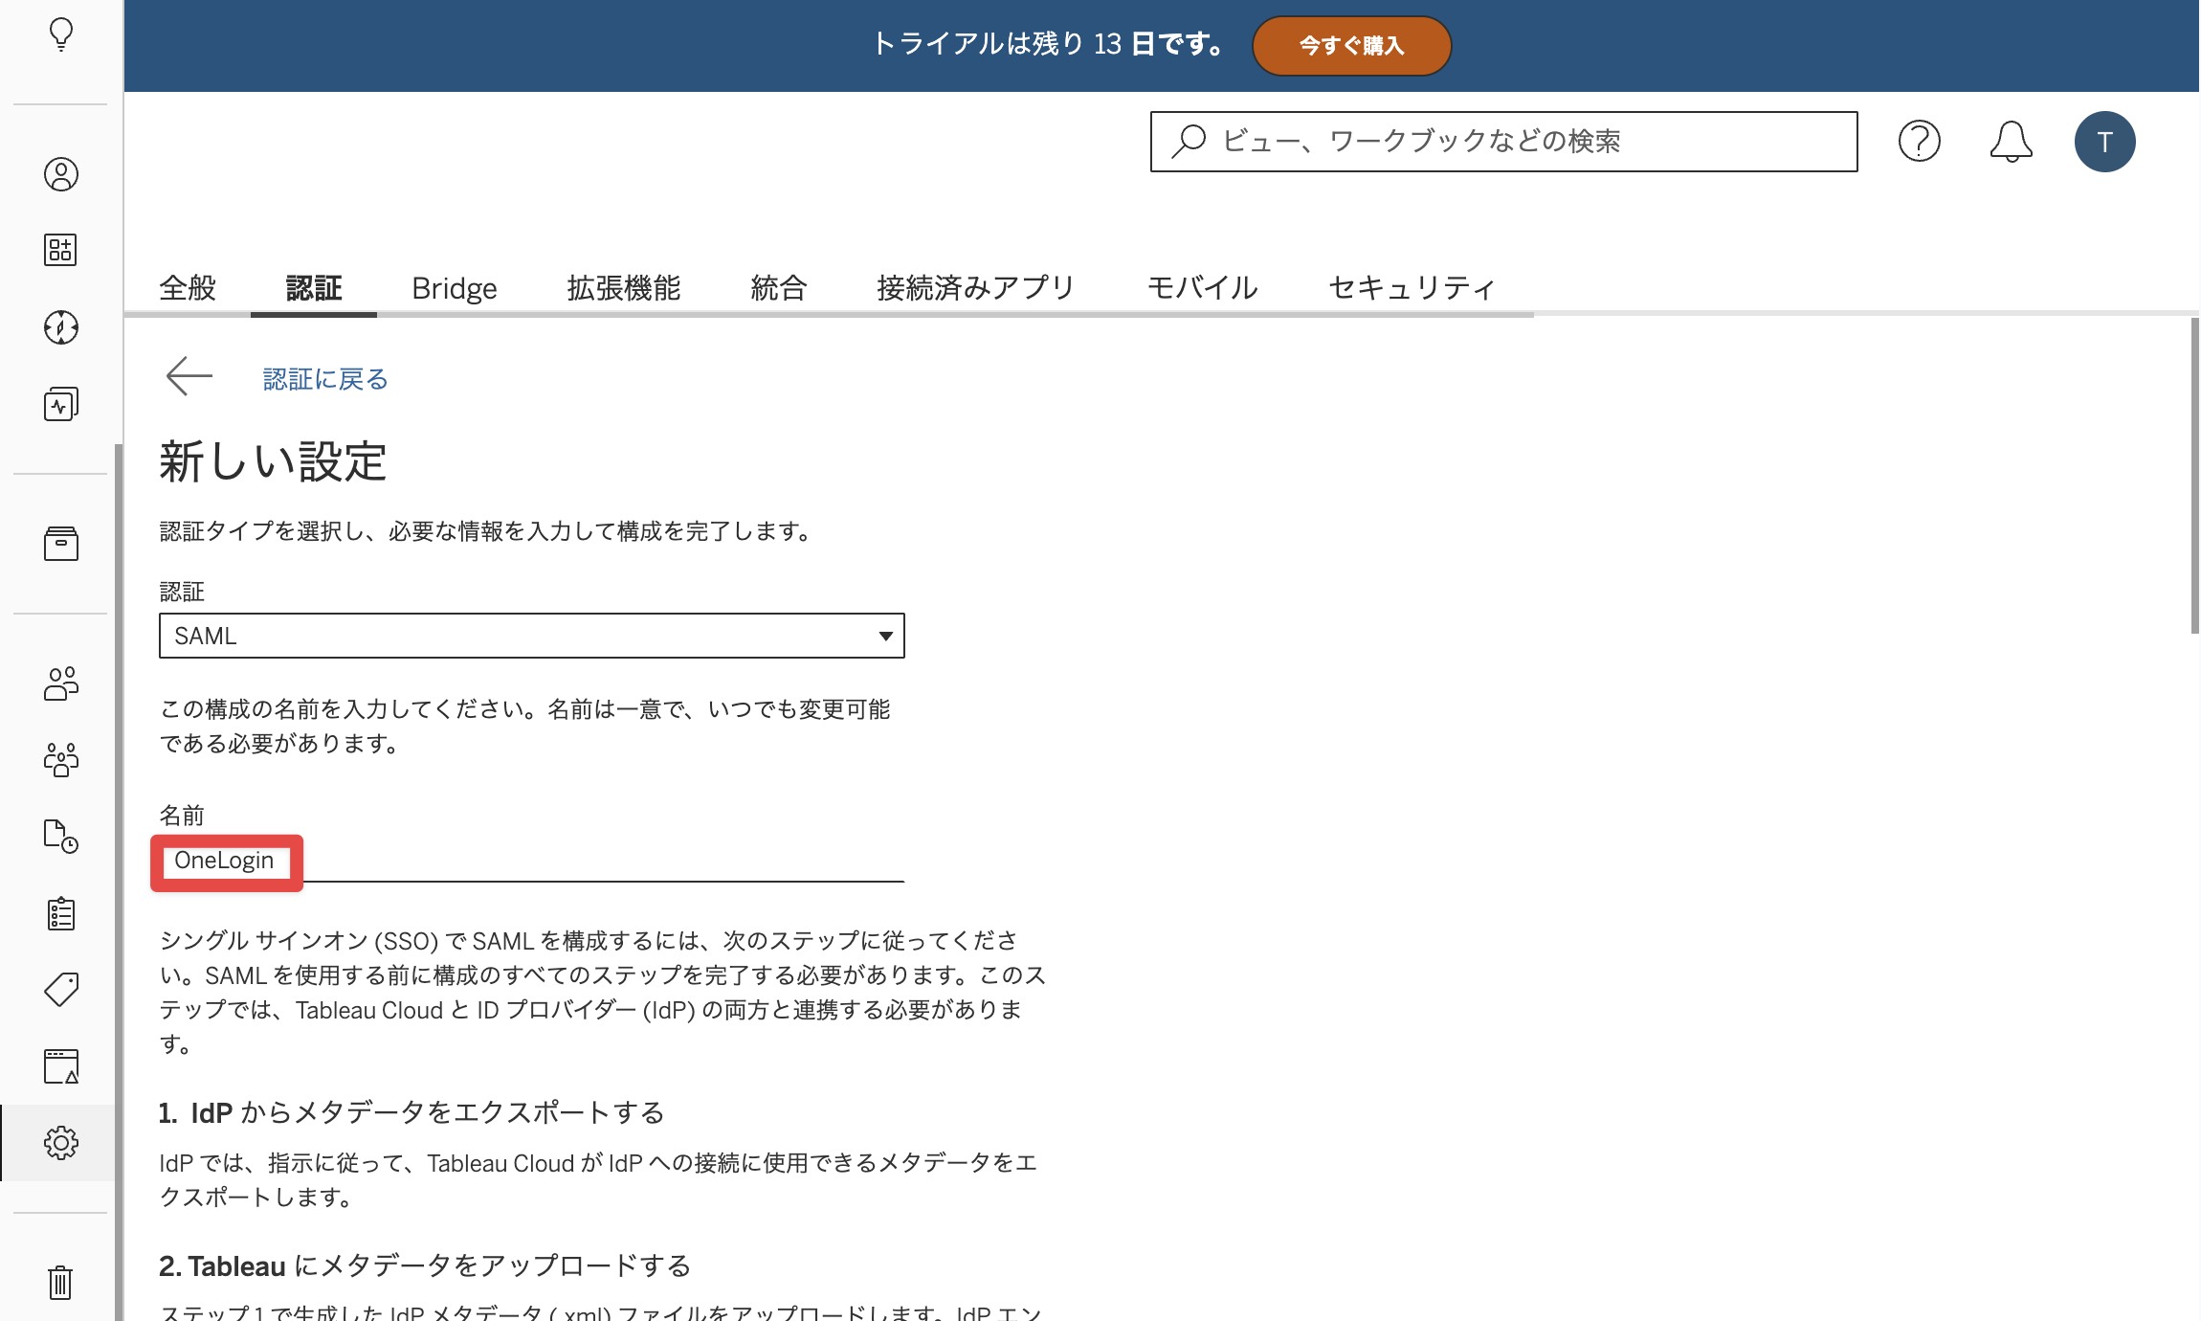This screenshot has width=2201, height=1321.
Task: Click the help question mark icon
Action: pos(1919,142)
